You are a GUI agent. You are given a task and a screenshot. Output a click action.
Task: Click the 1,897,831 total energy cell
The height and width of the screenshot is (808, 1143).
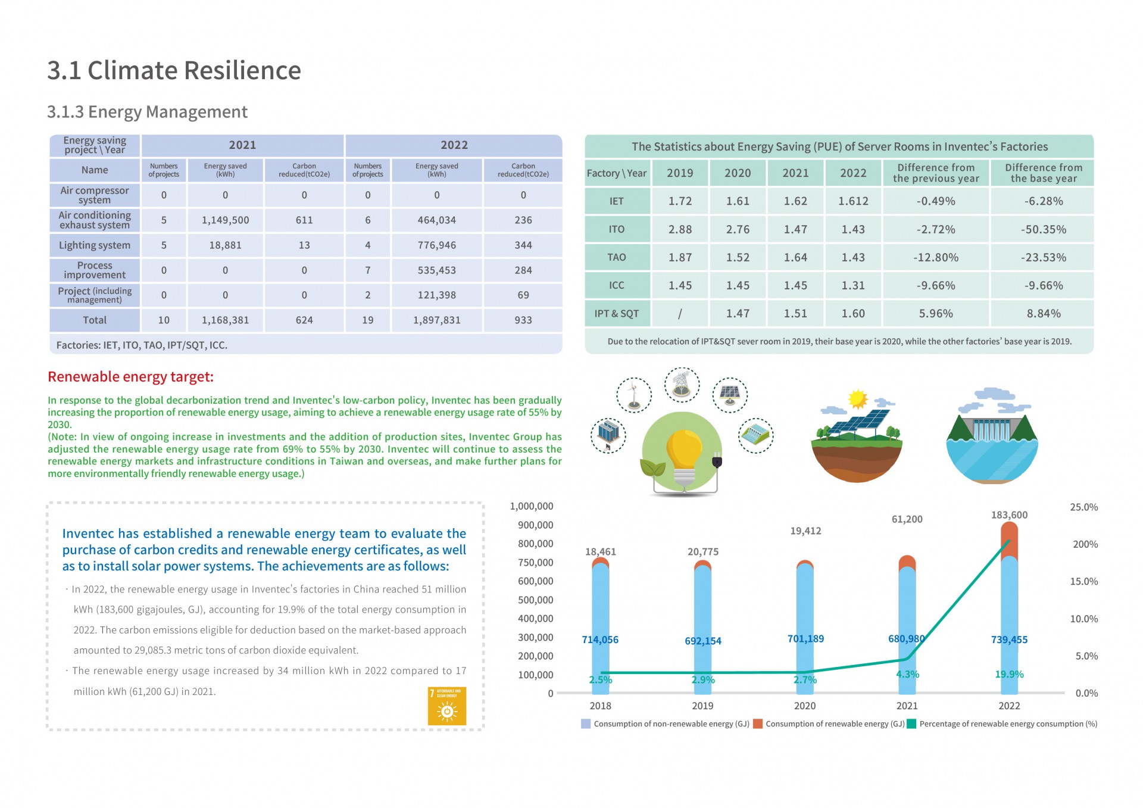(x=437, y=320)
